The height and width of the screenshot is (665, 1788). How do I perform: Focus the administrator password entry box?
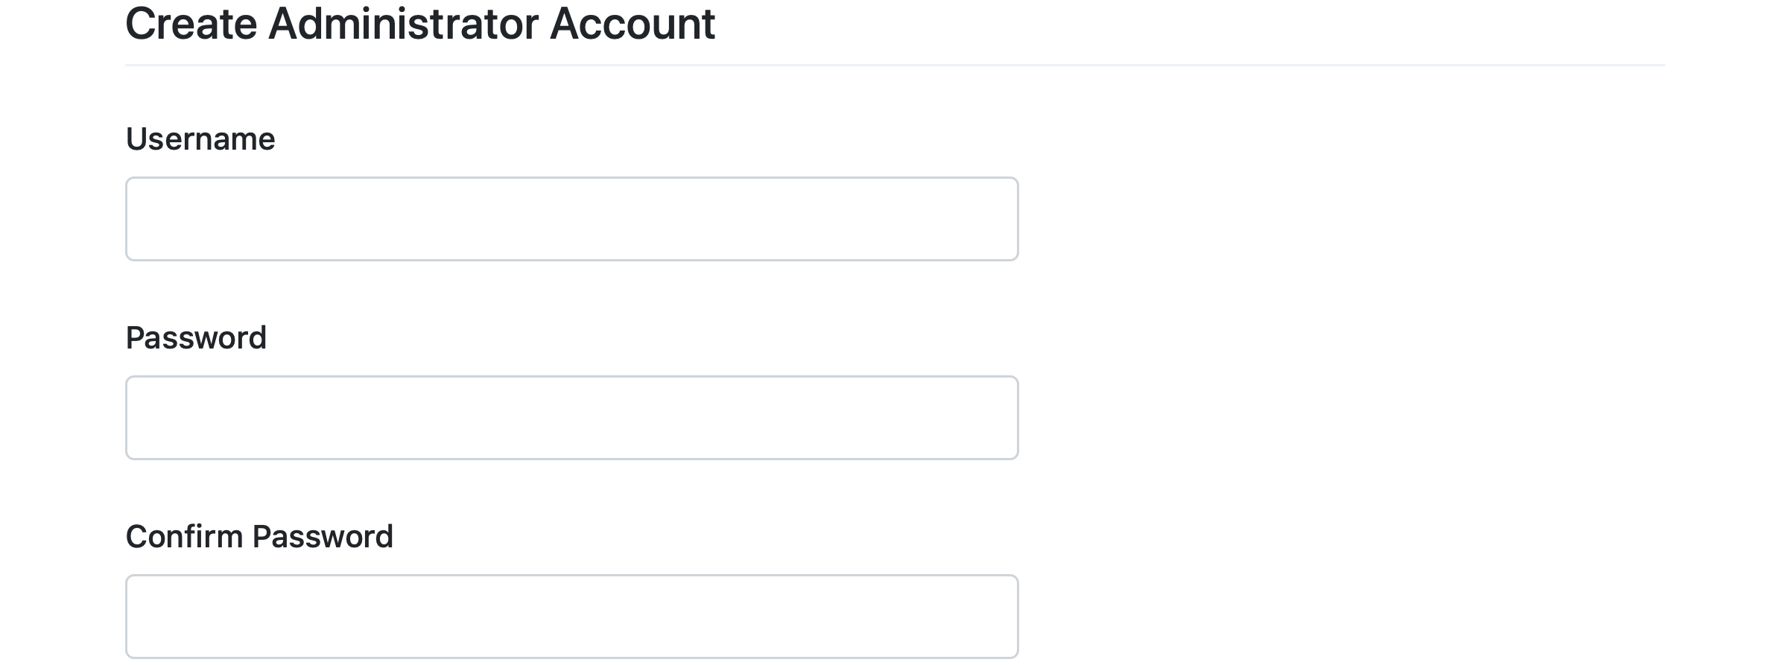[x=571, y=418]
